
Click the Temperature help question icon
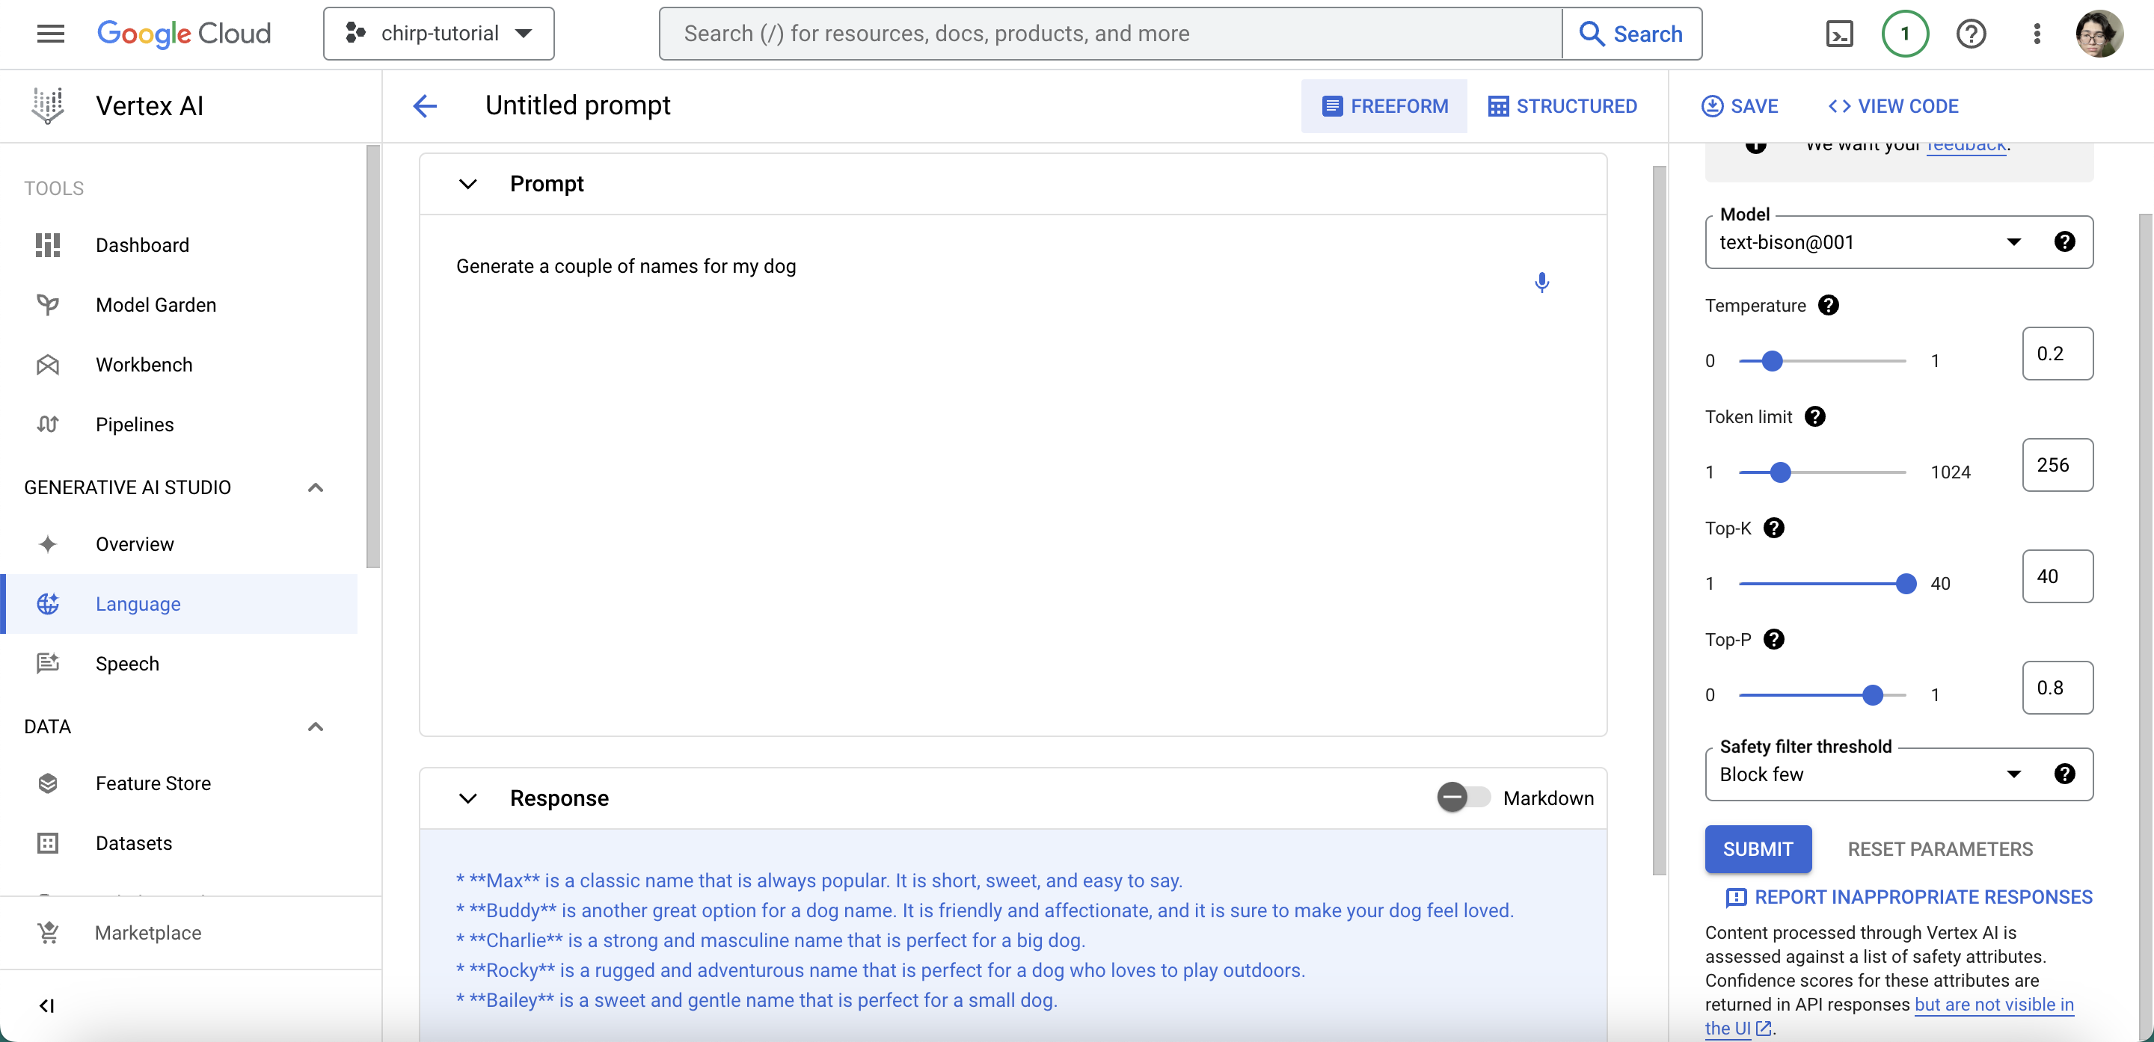(1828, 306)
